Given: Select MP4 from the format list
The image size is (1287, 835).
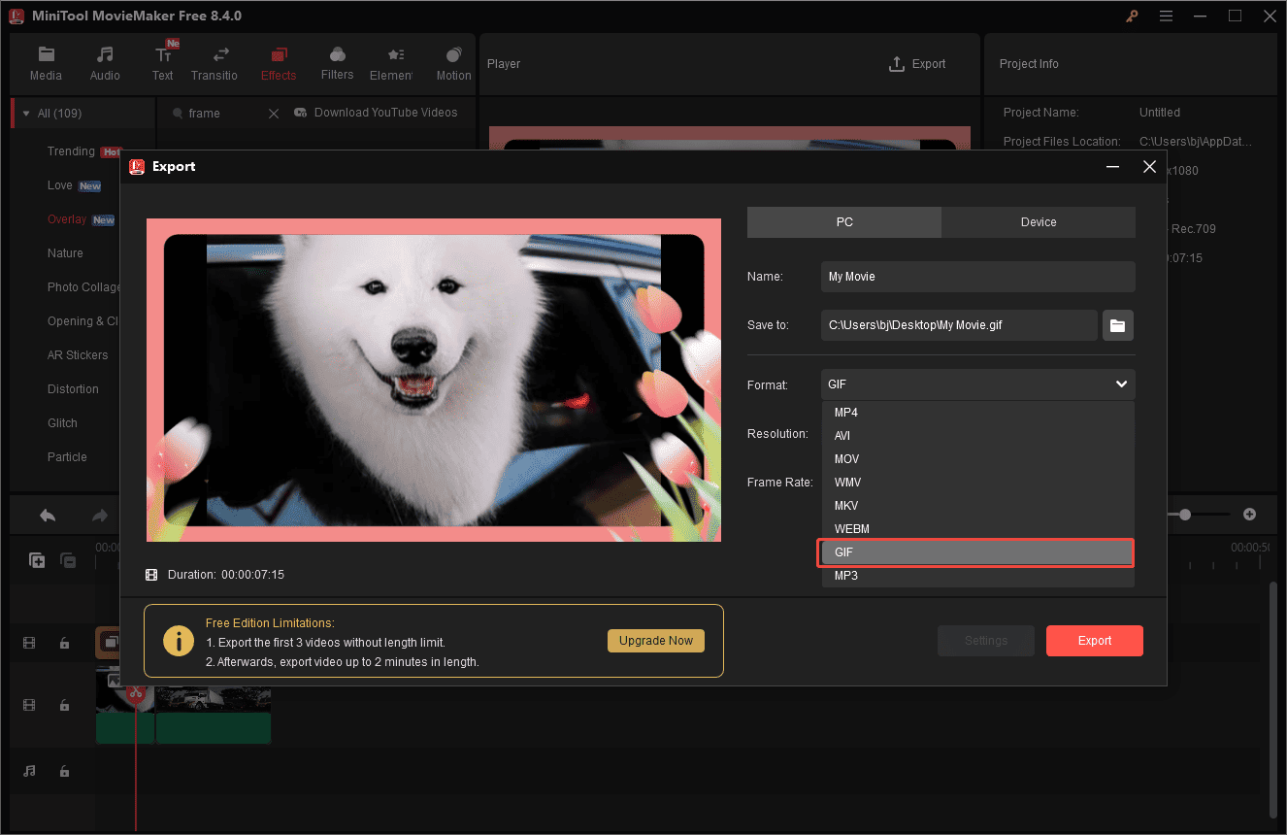Looking at the screenshot, I should (845, 412).
